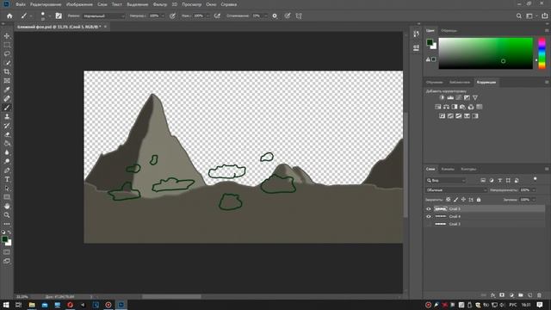
Task: Select the Brush tool in left toolbar
Action: click(x=7, y=108)
